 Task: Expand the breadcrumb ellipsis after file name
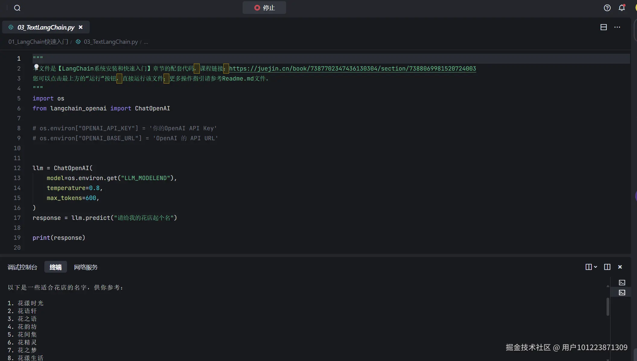click(146, 42)
